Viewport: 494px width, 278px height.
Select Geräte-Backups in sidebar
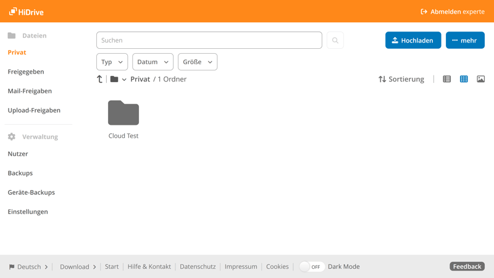31,192
